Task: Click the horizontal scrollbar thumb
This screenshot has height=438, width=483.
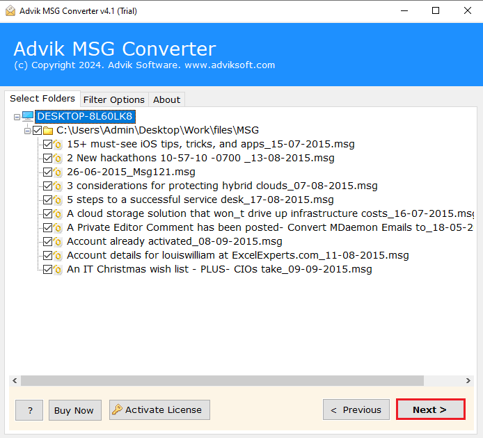Action: (x=222, y=381)
